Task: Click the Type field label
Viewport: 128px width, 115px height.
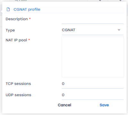Action: click(x=10, y=30)
